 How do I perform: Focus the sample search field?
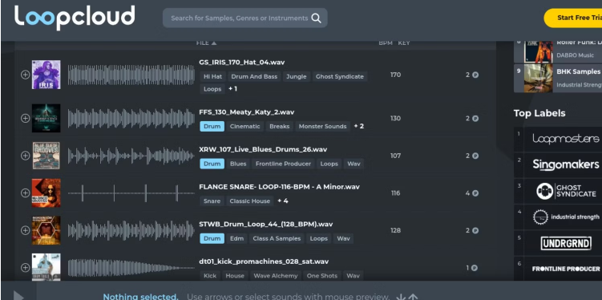point(245,18)
